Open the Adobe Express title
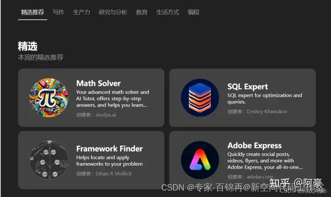331x197 pixels. (x=254, y=146)
